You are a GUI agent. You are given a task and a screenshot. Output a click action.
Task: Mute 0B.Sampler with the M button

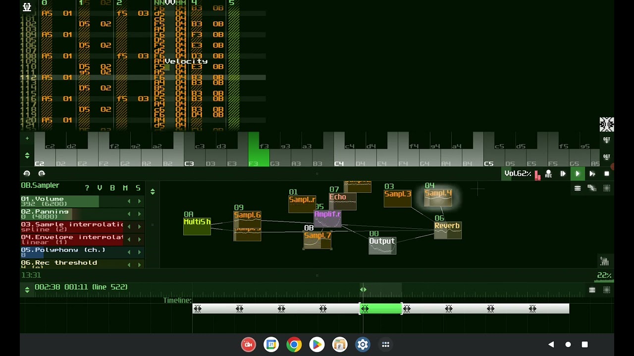125,188
